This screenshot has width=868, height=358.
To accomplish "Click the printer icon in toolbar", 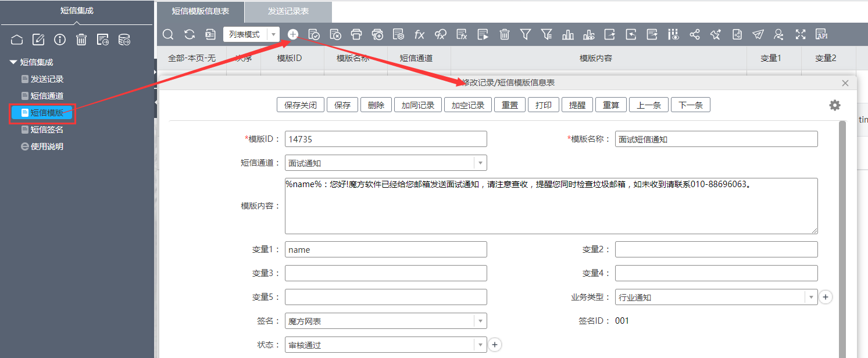I will (x=356, y=34).
